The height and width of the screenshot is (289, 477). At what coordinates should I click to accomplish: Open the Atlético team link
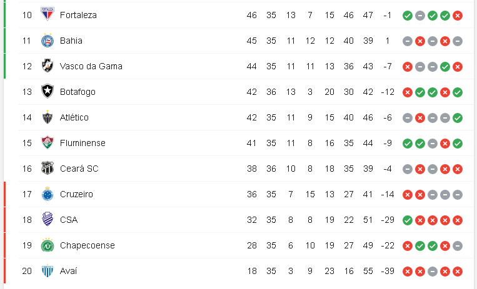(x=74, y=117)
